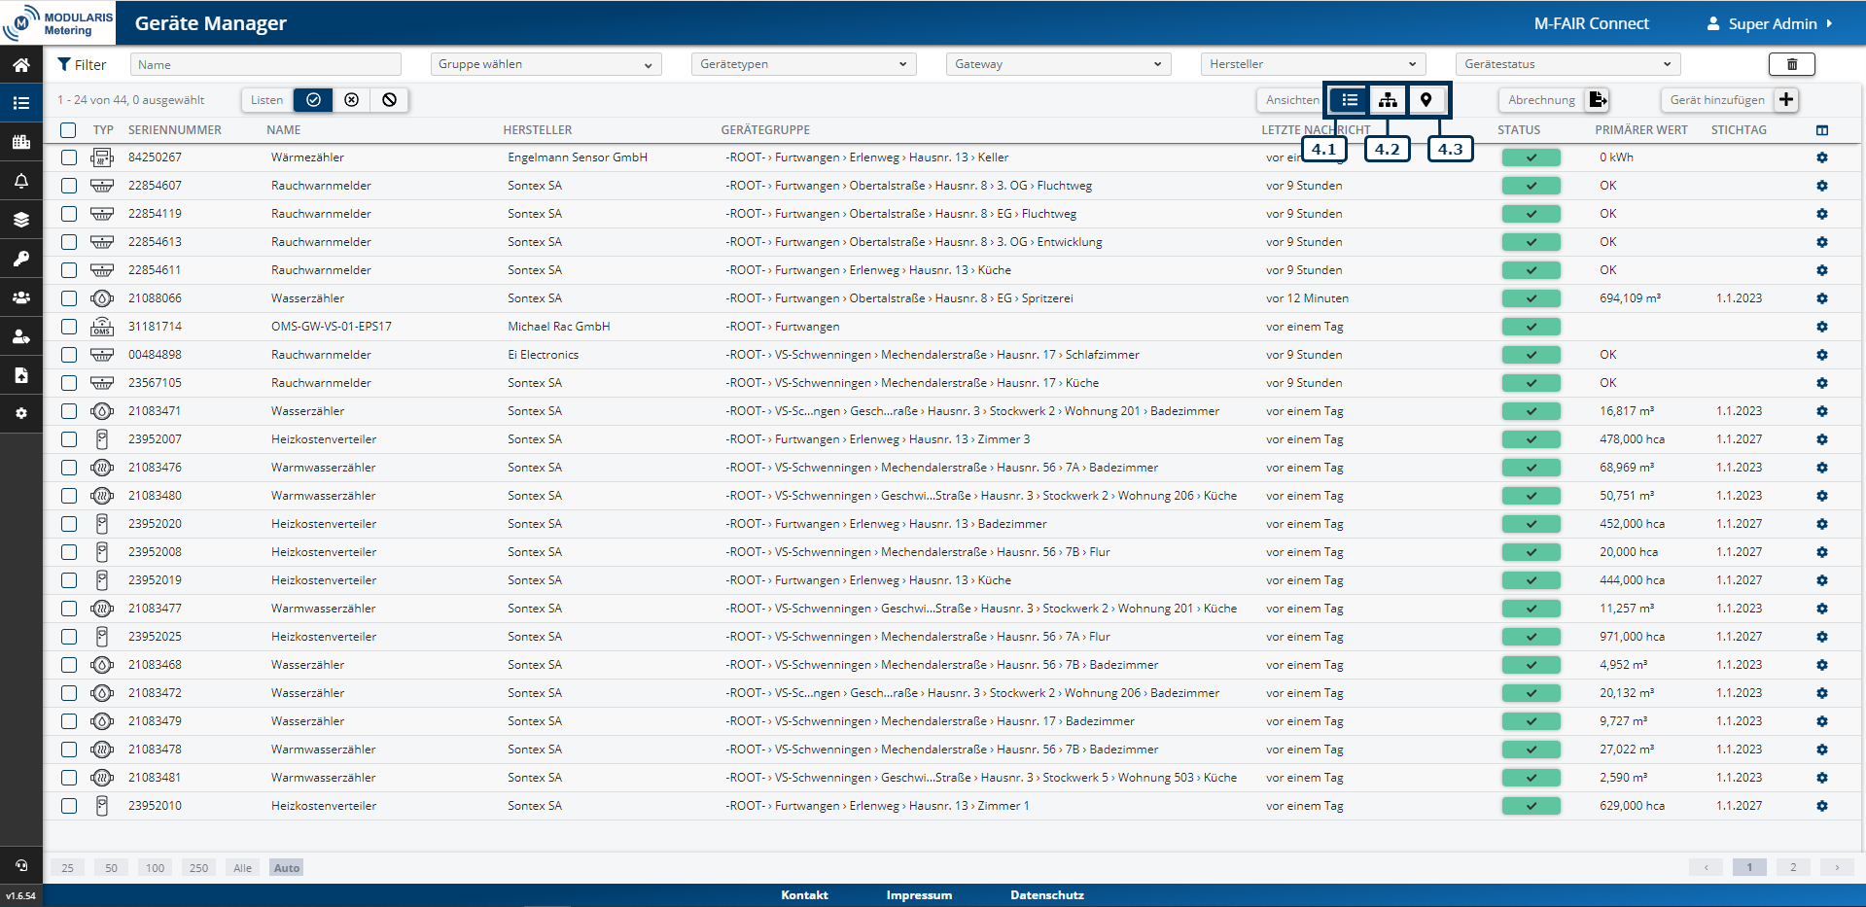Open the Impressum footer link
This screenshot has height=907, width=1866.
pyautogui.click(x=919, y=895)
